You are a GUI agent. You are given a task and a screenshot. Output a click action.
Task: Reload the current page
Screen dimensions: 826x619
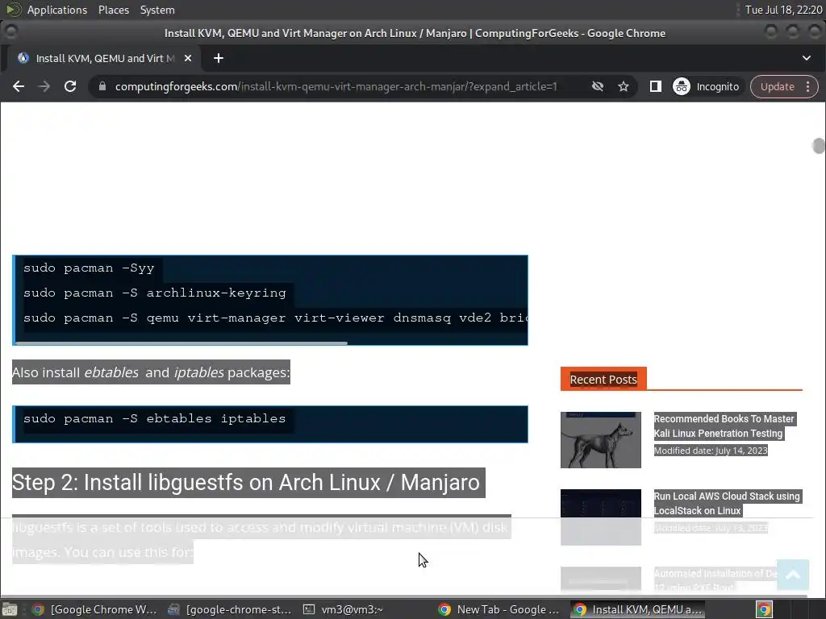click(70, 86)
